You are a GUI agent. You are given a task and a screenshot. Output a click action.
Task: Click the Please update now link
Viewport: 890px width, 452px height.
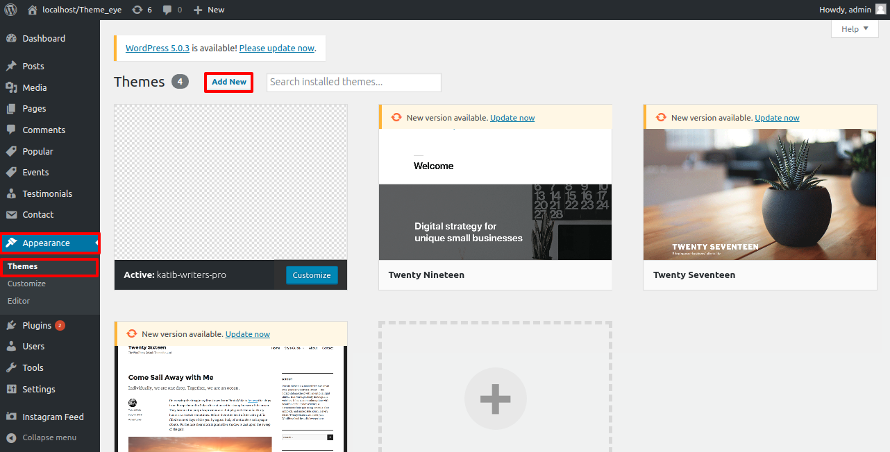pos(277,49)
